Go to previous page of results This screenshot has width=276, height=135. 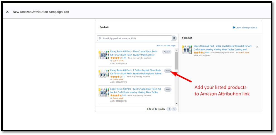coord(169,109)
